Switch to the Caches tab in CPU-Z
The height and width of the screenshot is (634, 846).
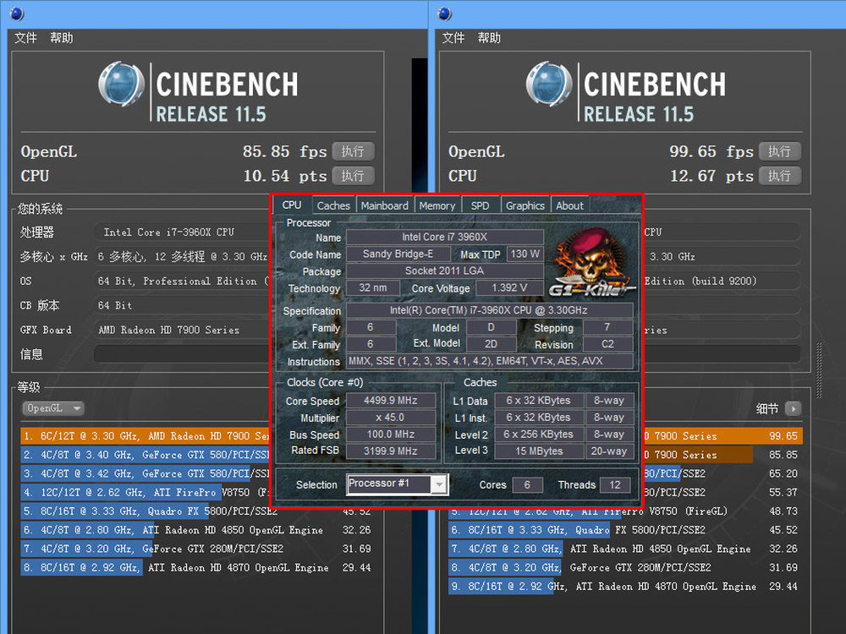(333, 205)
